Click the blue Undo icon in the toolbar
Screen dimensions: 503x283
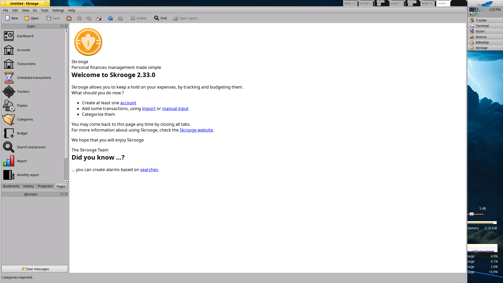pos(110,18)
